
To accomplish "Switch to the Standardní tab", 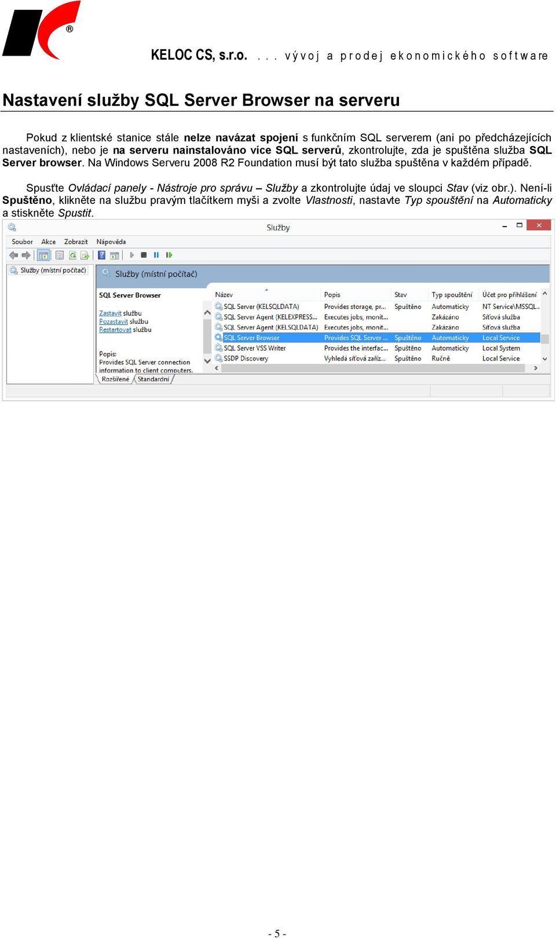I will pos(153,379).
